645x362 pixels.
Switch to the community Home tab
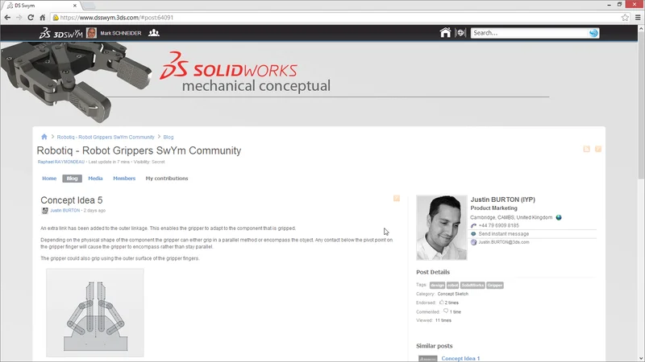tap(49, 178)
